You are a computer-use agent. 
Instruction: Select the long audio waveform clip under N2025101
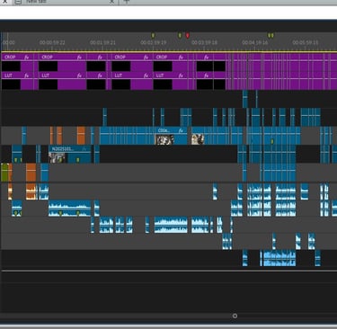pyautogui.click(x=69, y=209)
